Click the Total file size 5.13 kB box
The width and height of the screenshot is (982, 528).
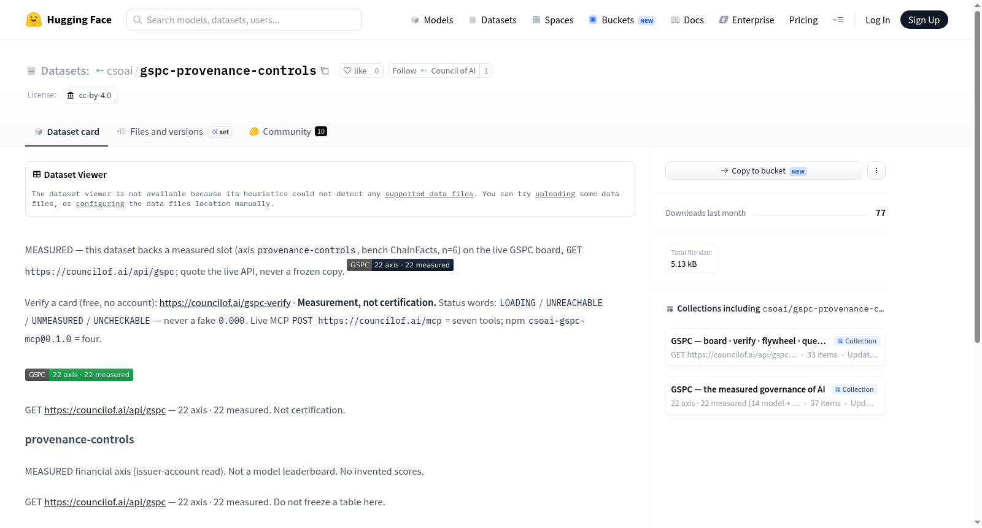click(691, 259)
